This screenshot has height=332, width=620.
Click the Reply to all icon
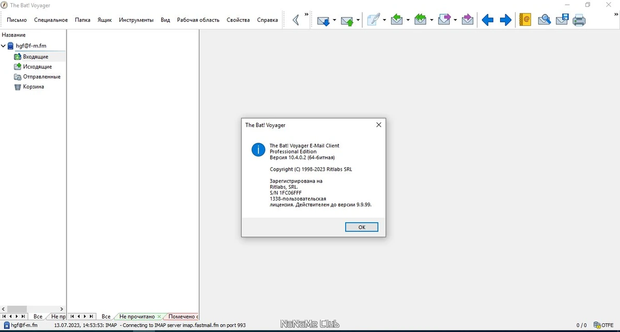pyautogui.click(x=420, y=20)
